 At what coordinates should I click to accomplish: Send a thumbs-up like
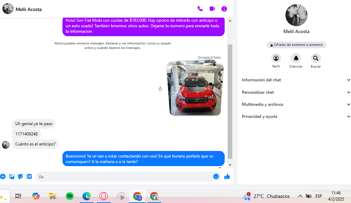click(227, 176)
